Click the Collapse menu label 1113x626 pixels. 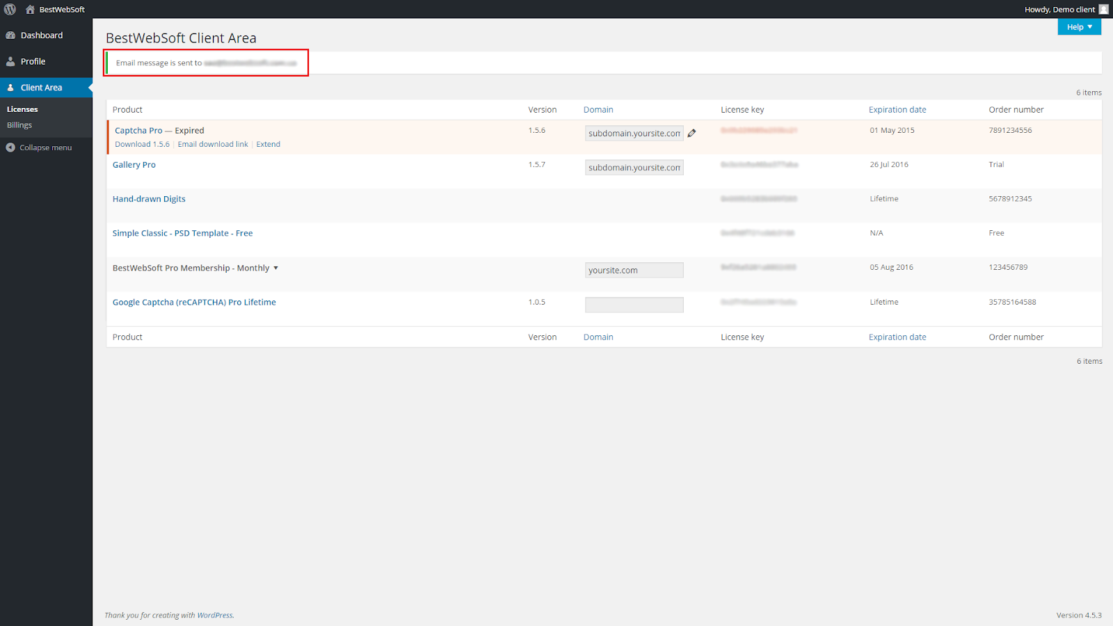tap(45, 147)
